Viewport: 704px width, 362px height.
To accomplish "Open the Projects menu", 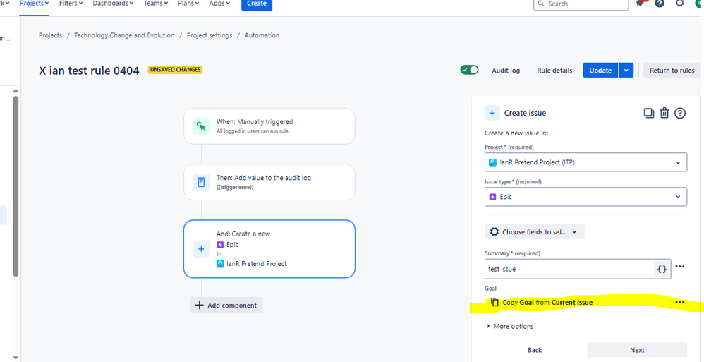I will 34,3.
